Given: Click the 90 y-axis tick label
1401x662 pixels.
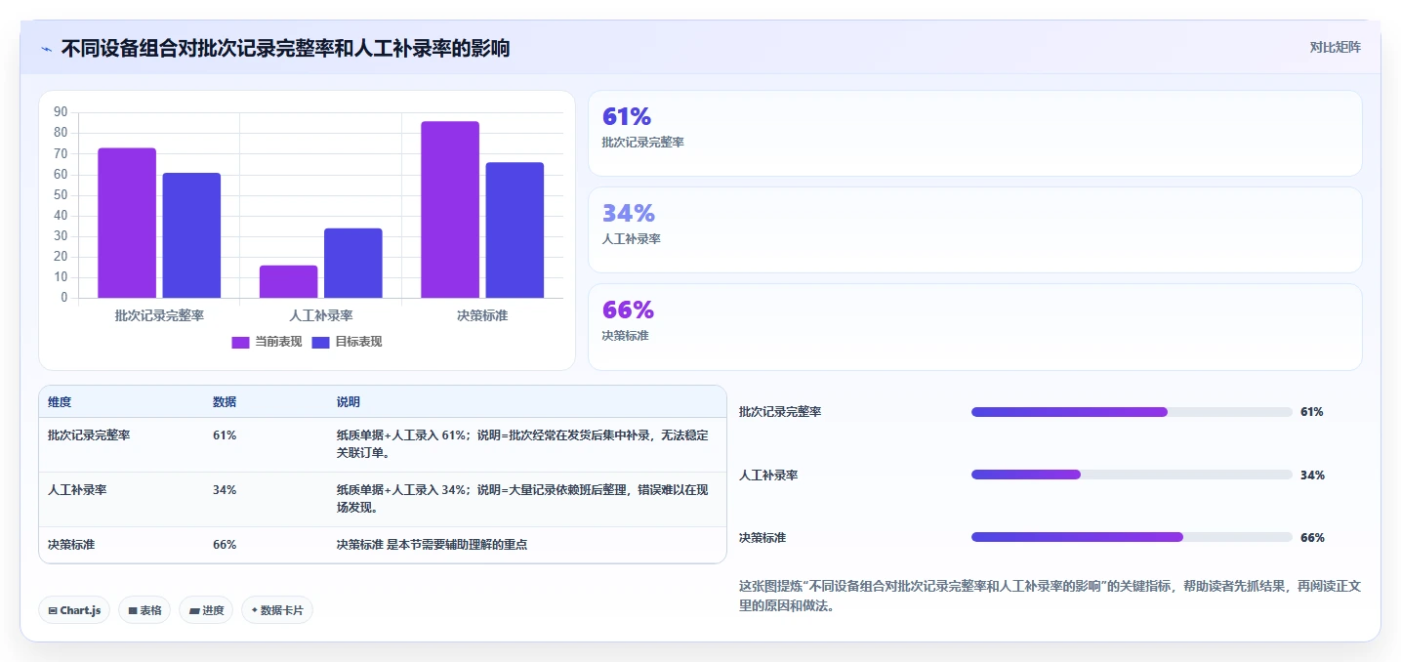Looking at the screenshot, I should (x=61, y=112).
